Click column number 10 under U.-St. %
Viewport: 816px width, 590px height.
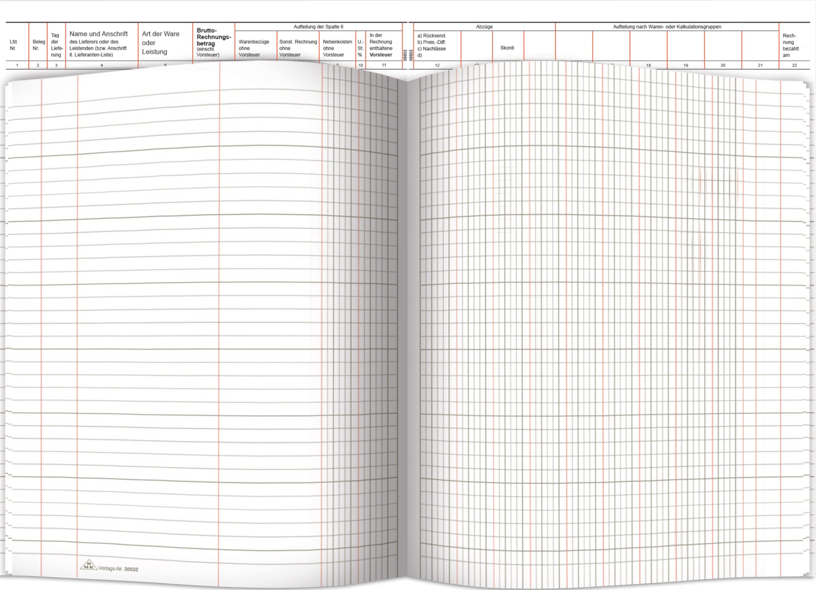click(361, 65)
